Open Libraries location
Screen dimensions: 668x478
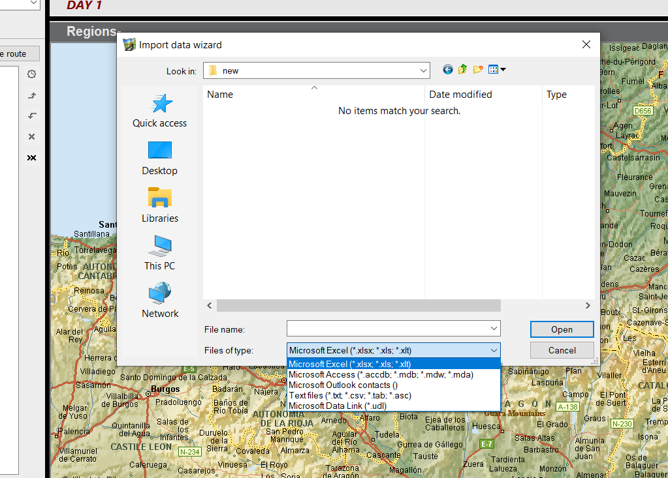point(159,205)
